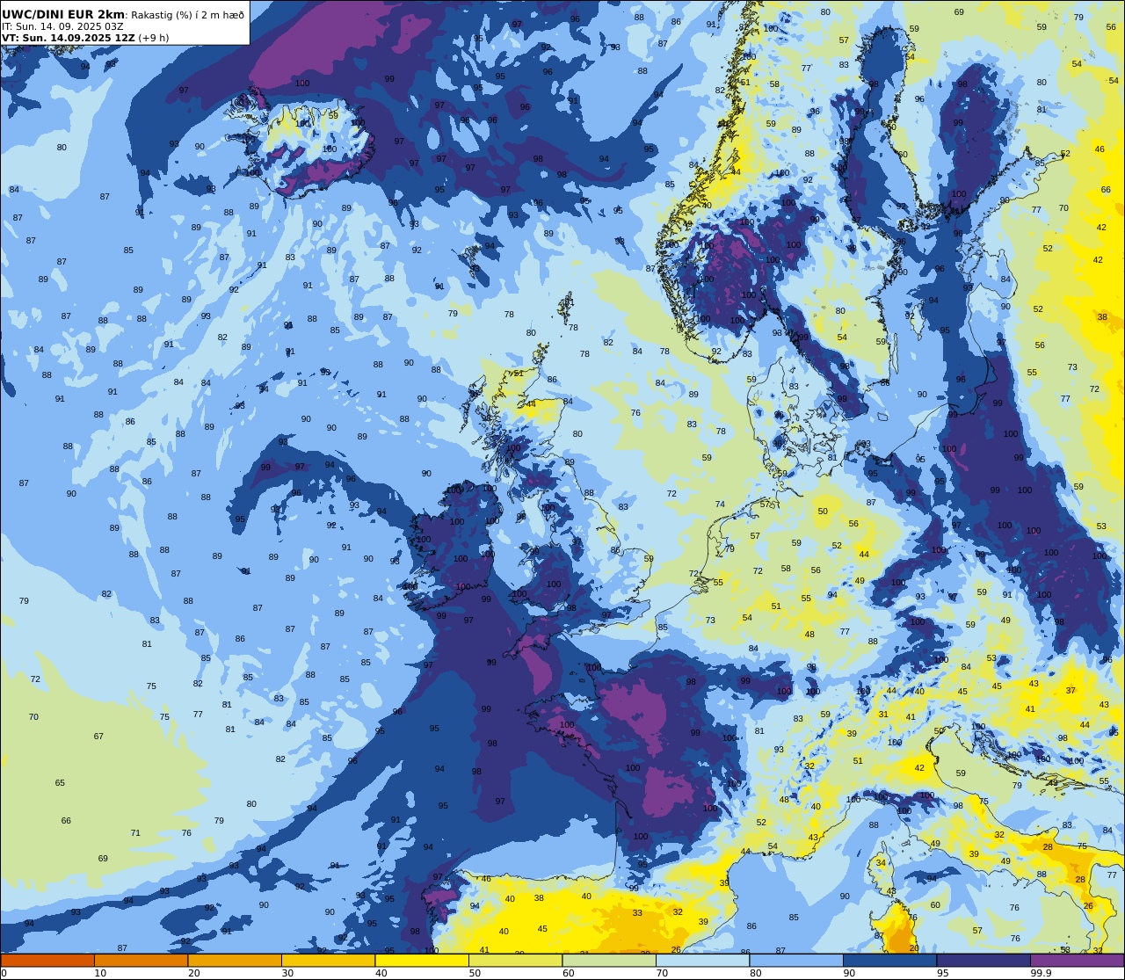Screen dimensions: 1125x980
Task: Click the 95–99.9% navy legend swatch
Action: pos(983,960)
